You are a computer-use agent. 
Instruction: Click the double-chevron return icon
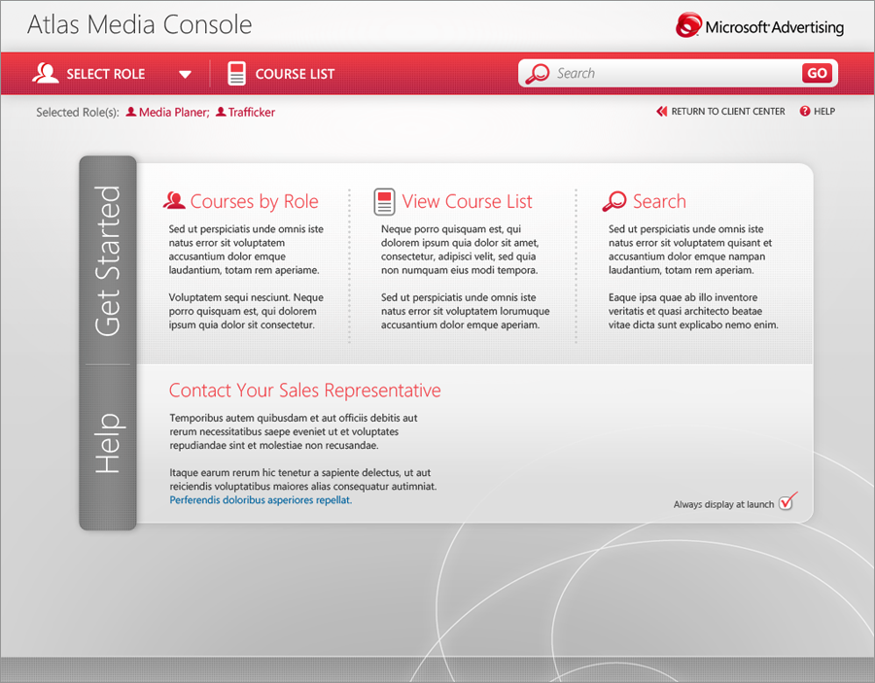click(x=662, y=111)
